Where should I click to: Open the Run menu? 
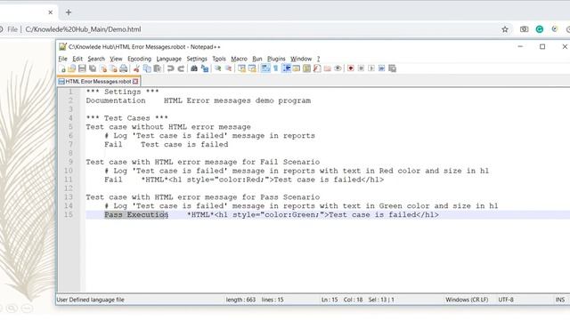click(257, 59)
